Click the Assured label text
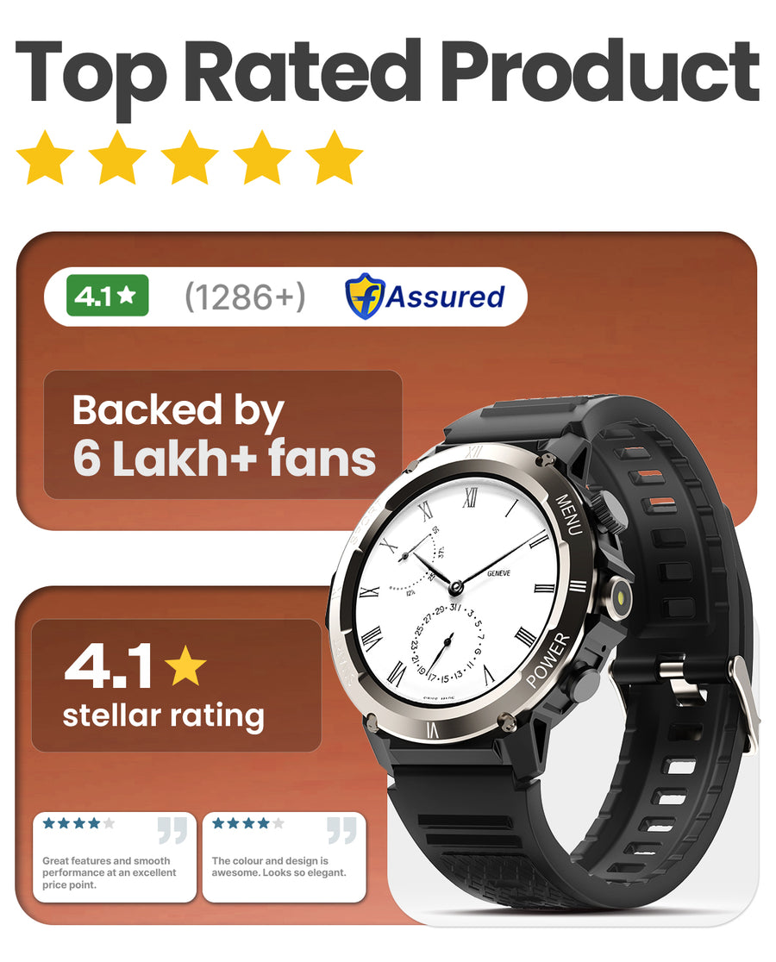 (x=446, y=297)
